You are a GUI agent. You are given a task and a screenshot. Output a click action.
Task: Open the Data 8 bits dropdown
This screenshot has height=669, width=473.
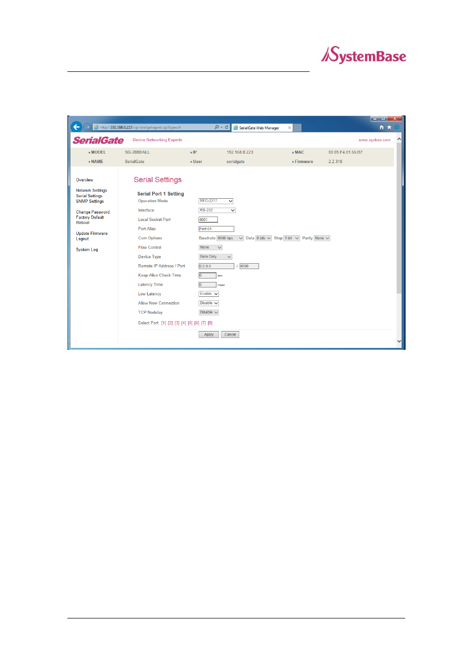click(x=263, y=238)
